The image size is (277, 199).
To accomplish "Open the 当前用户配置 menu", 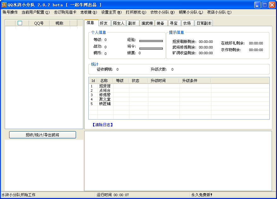I will 35,12.
